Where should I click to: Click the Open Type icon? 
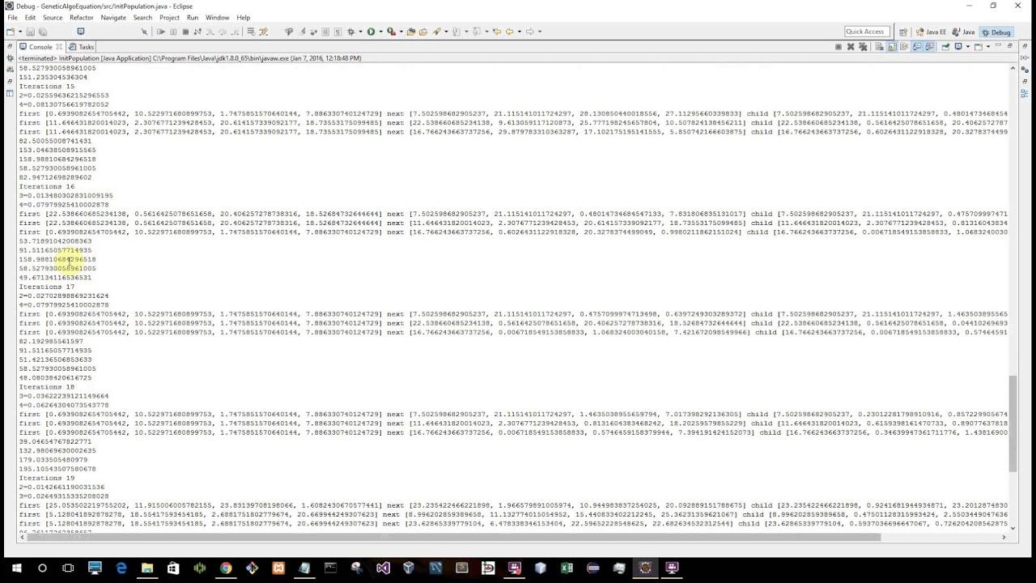(410, 32)
